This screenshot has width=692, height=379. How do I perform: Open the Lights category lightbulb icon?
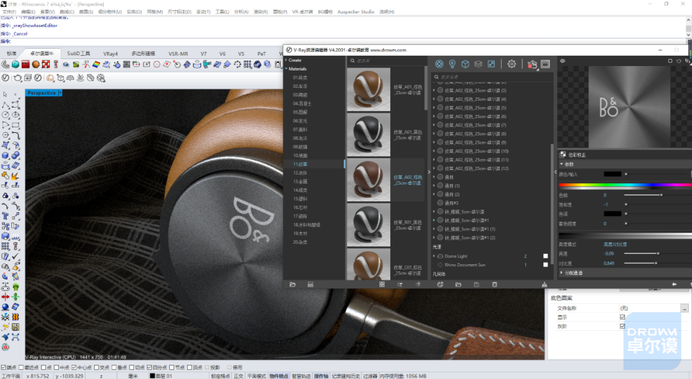click(x=452, y=64)
